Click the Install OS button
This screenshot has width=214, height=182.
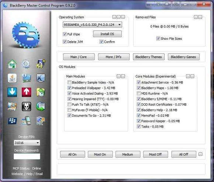pos(107,34)
